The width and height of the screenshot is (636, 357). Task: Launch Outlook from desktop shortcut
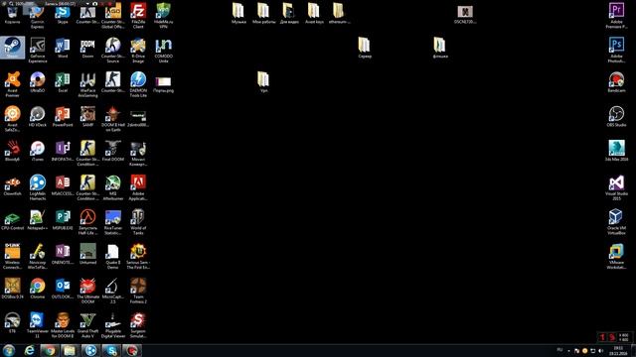point(63,289)
